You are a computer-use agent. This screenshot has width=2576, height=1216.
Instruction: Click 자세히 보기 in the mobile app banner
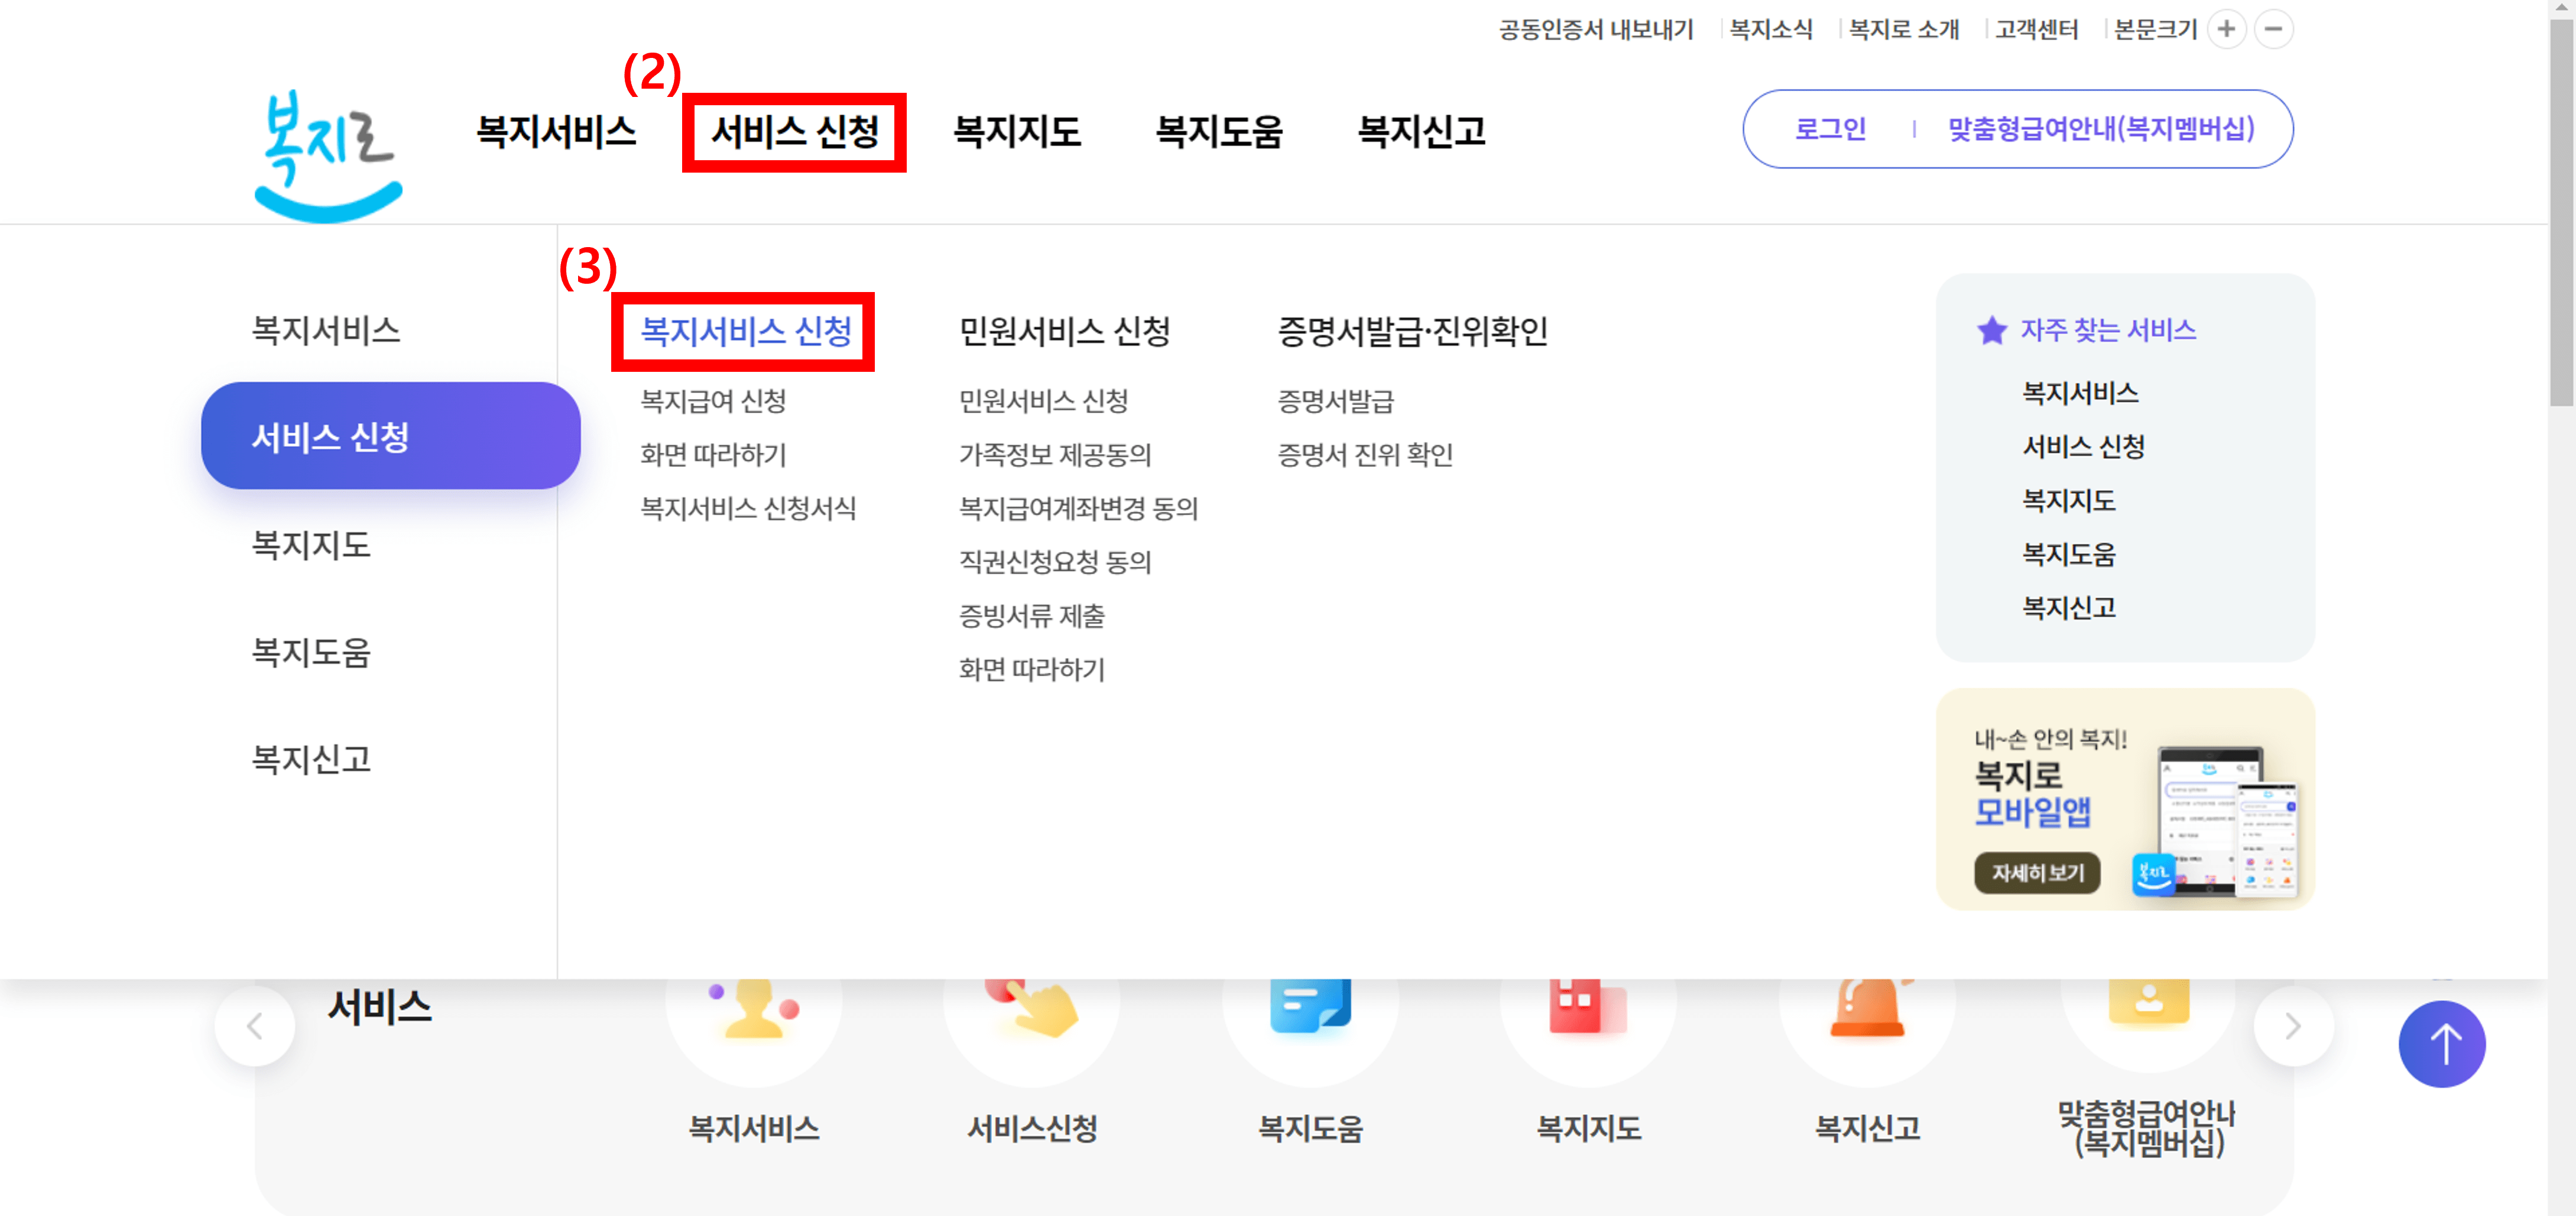point(2038,873)
